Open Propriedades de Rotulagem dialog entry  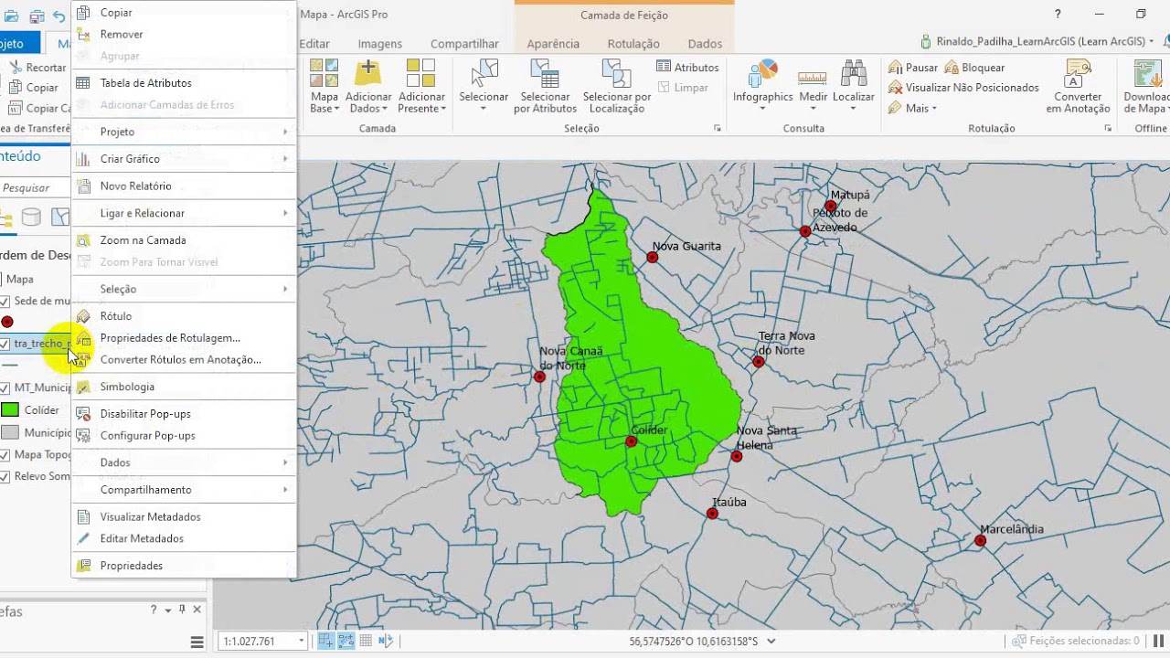click(x=183, y=337)
